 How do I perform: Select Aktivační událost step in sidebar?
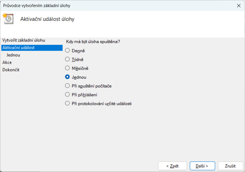coord(19,48)
